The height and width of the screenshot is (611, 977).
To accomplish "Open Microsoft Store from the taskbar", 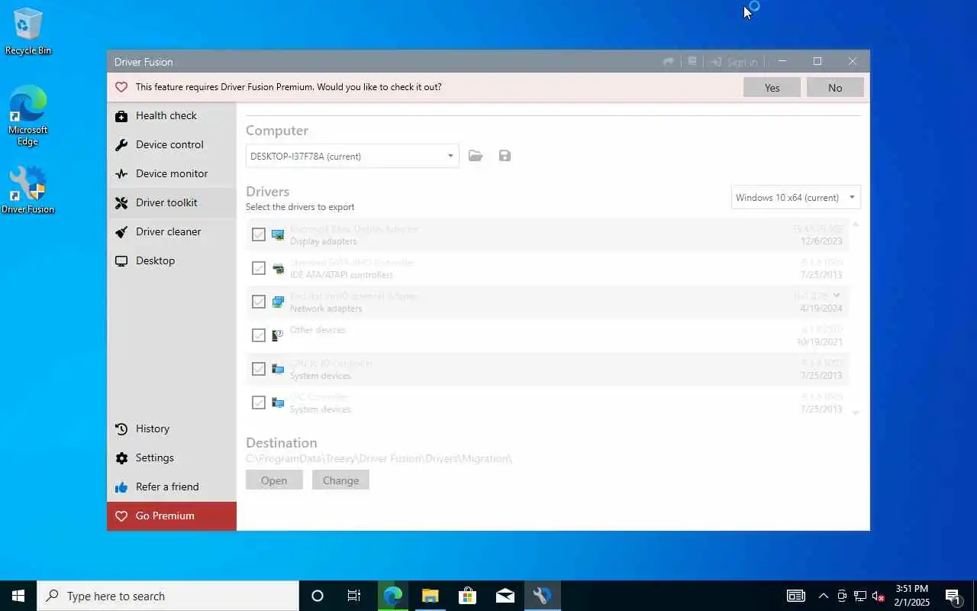I will click(467, 596).
